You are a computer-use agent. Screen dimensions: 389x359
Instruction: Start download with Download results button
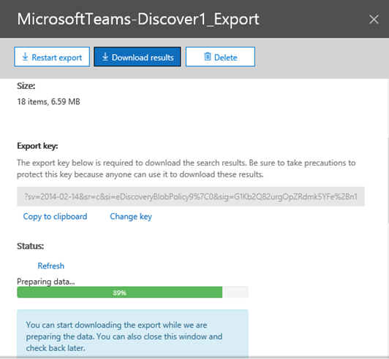[137, 57]
